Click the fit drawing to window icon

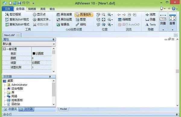click(x=103, y=20)
